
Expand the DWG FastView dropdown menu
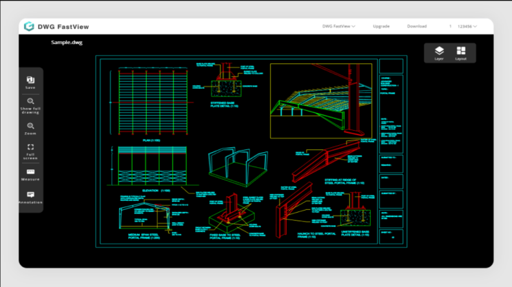[x=338, y=26]
